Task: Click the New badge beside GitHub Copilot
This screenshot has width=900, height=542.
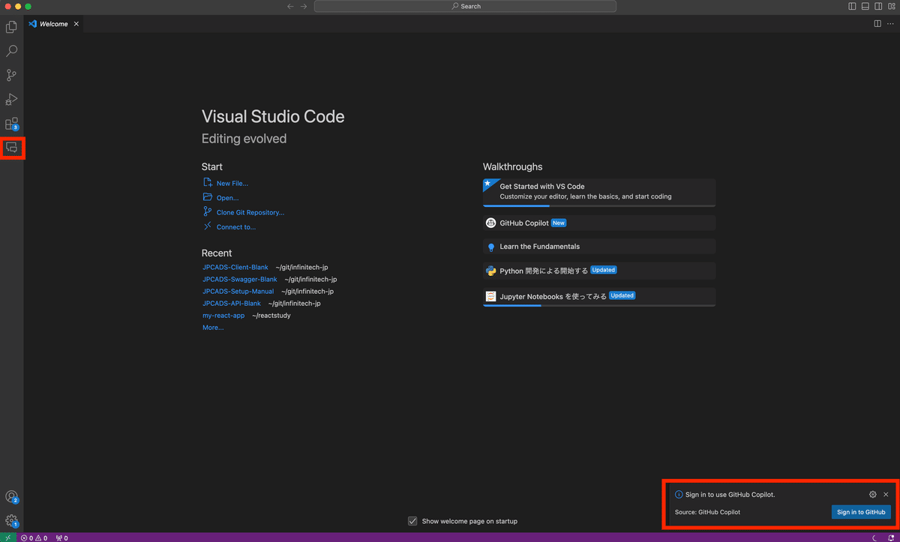Action: point(558,223)
